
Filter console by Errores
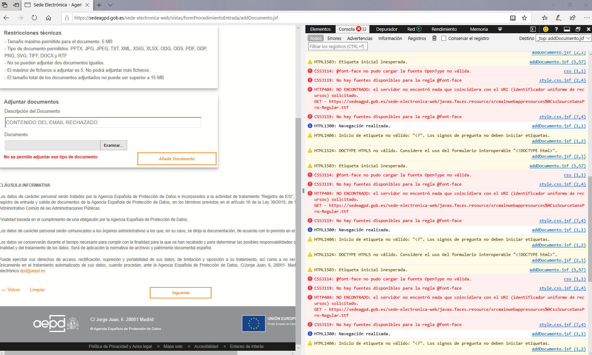tap(334, 38)
